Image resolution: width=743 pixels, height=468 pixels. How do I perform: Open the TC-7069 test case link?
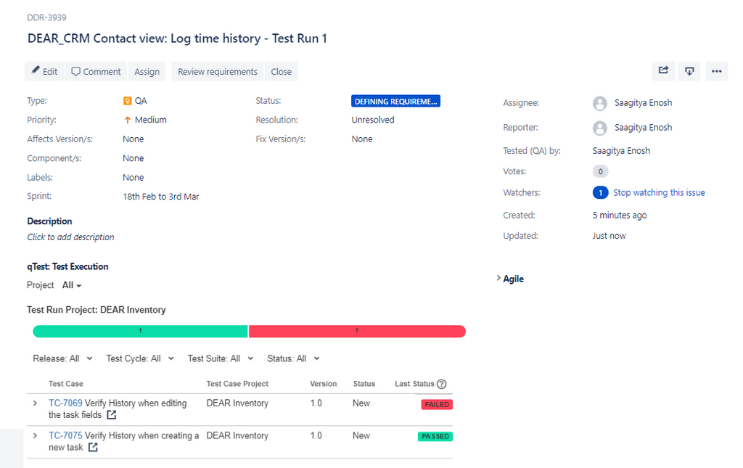65,403
